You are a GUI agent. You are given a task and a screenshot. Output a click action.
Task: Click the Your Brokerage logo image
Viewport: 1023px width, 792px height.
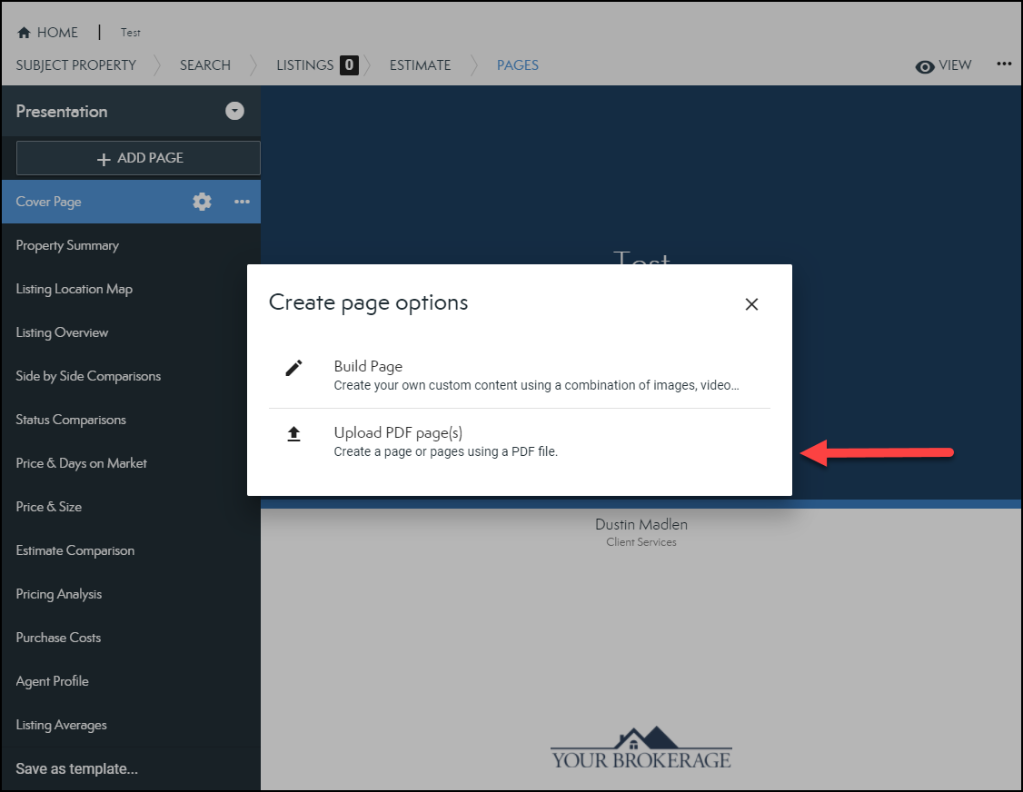pyautogui.click(x=641, y=748)
